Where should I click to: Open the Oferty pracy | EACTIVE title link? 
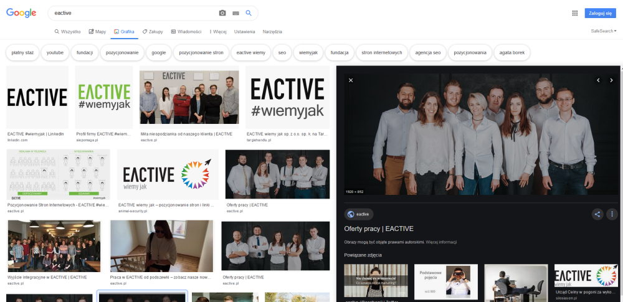(x=379, y=229)
